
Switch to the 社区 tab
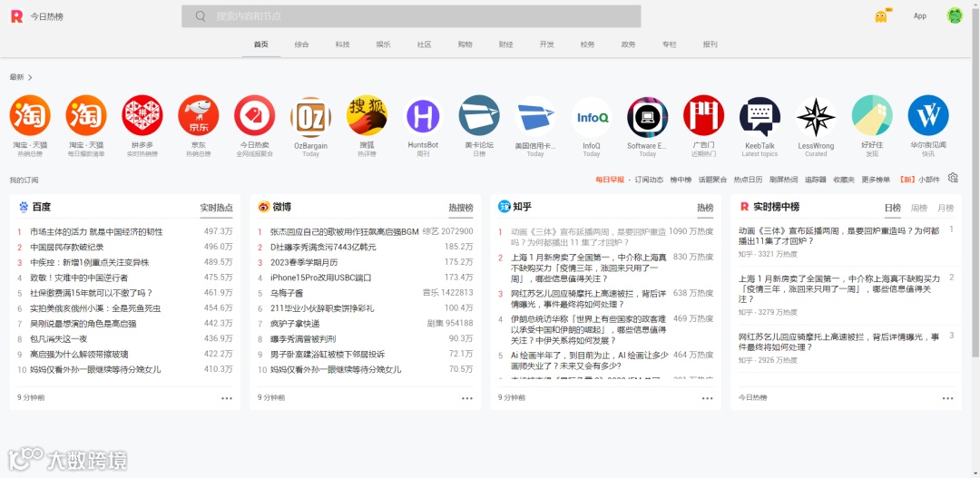(425, 44)
